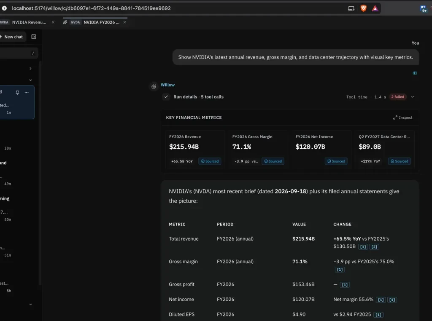The height and width of the screenshot is (321, 432).
Task: Click the Willow bot avatar icon
Action: click(154, 86)
